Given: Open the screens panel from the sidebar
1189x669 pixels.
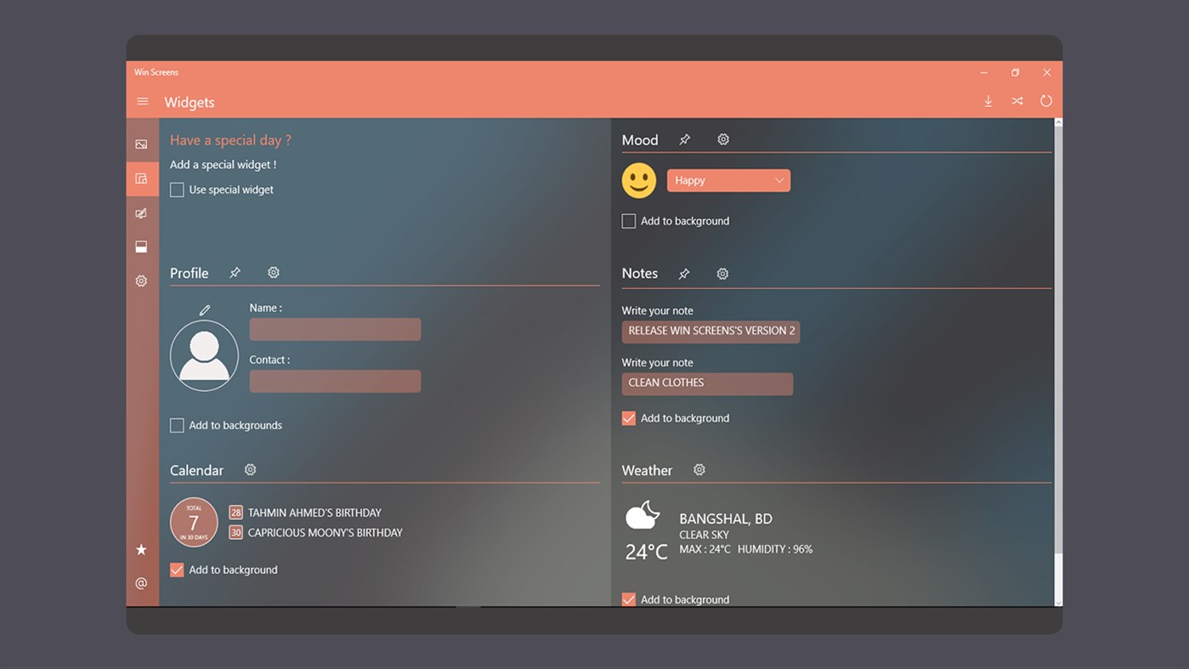Looking at the screenshot, I should (141, 247).
